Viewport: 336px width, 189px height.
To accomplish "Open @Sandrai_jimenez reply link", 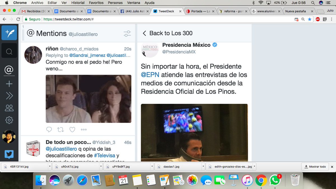I will [x=87, y=55].
